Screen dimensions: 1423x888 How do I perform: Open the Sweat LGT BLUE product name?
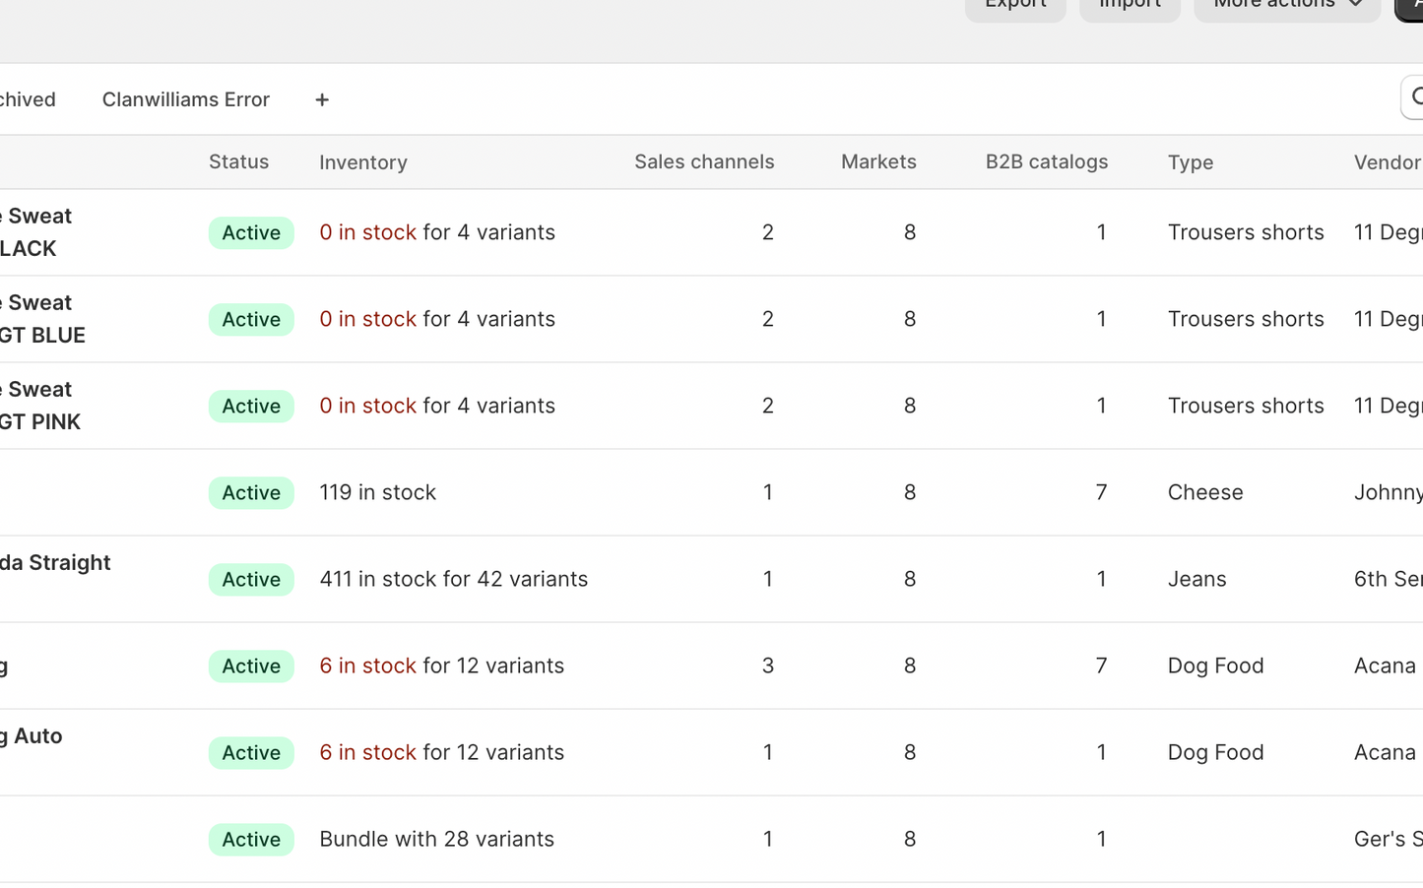pyautogui.click(x=42, y=319)
